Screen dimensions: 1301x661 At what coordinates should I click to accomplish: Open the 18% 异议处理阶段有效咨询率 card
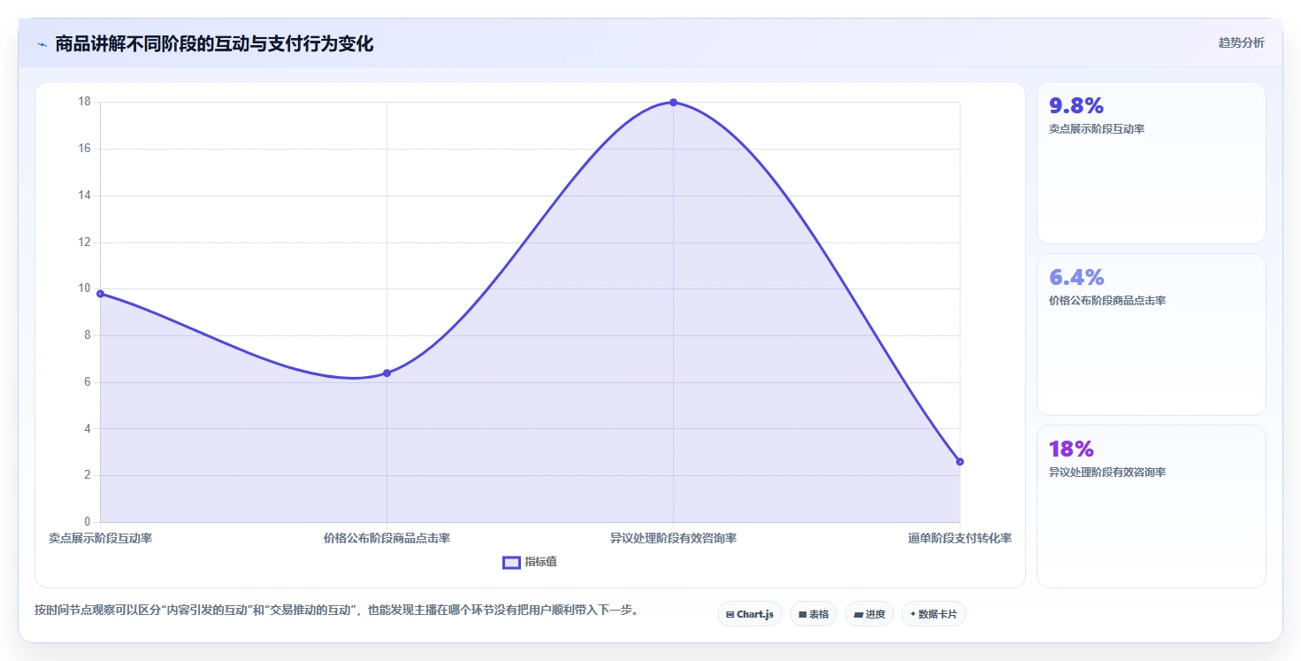(1151, 506)
